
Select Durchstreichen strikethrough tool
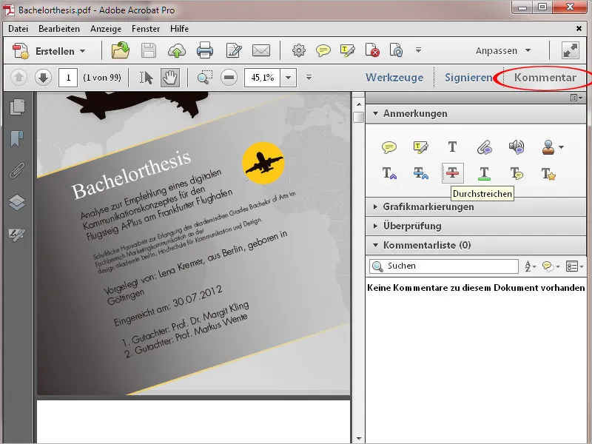(x=452, y=173)
